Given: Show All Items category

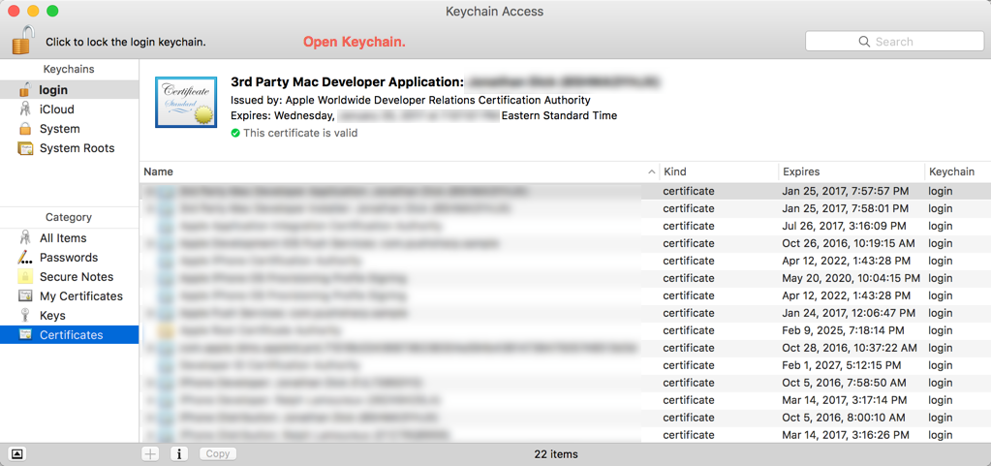Looking at the screenshot, I should [x=70, y=238].
